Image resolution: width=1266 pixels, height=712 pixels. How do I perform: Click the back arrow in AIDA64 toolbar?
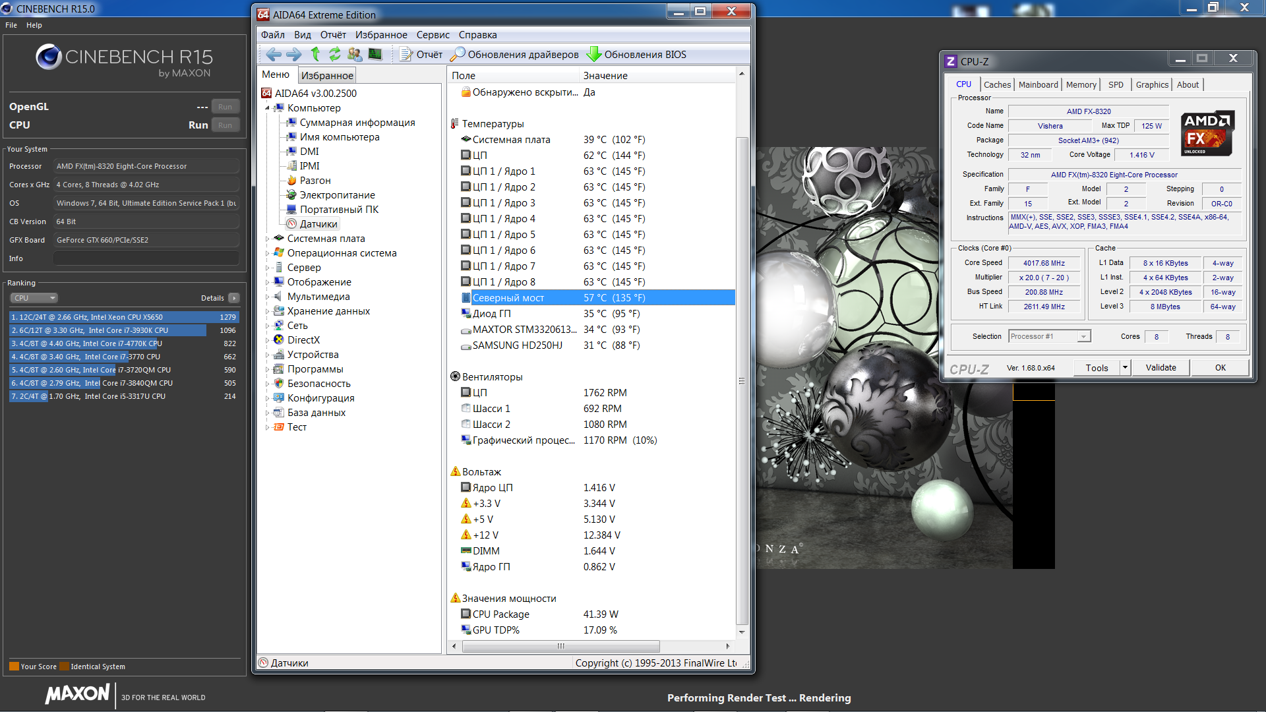(274, 55)
